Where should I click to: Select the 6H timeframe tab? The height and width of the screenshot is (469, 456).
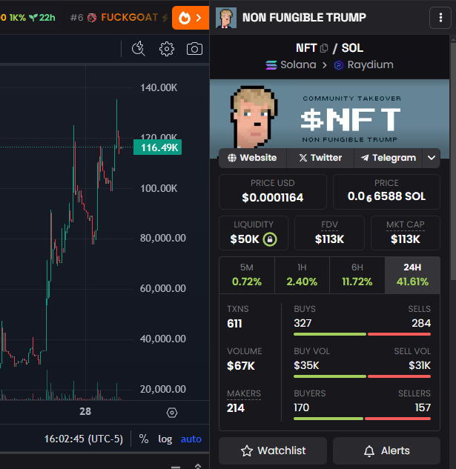[357, 275]
